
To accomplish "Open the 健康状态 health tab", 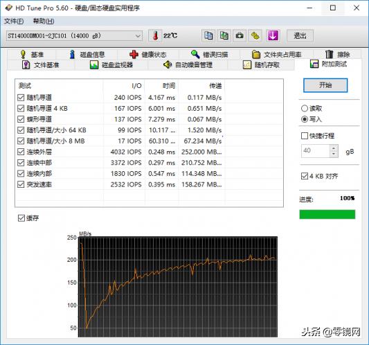I will point(147,55).
